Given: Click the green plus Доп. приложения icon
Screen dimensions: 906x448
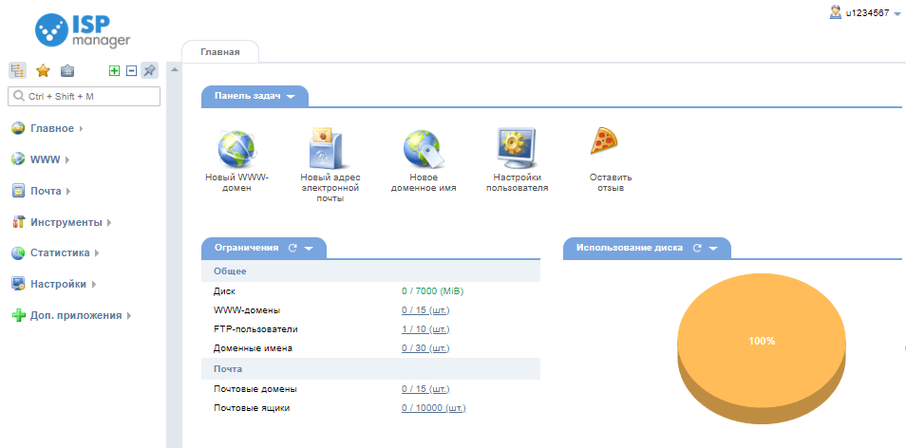Looking at the screenshot, I should [x=18, y=316].
